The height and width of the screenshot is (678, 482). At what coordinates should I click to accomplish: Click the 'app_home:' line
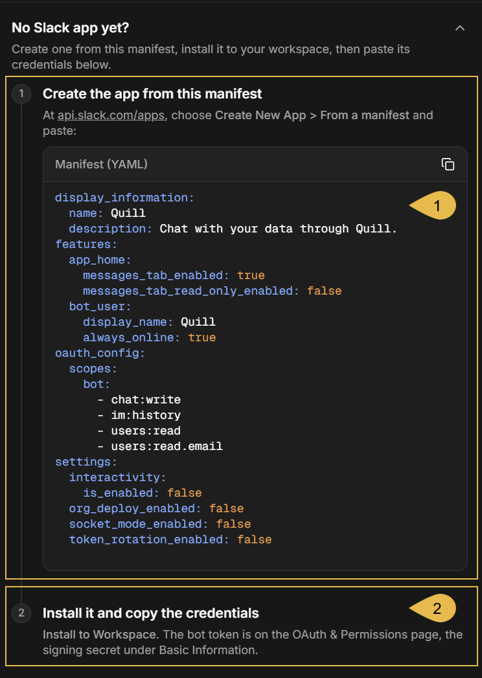click(100, 260)
